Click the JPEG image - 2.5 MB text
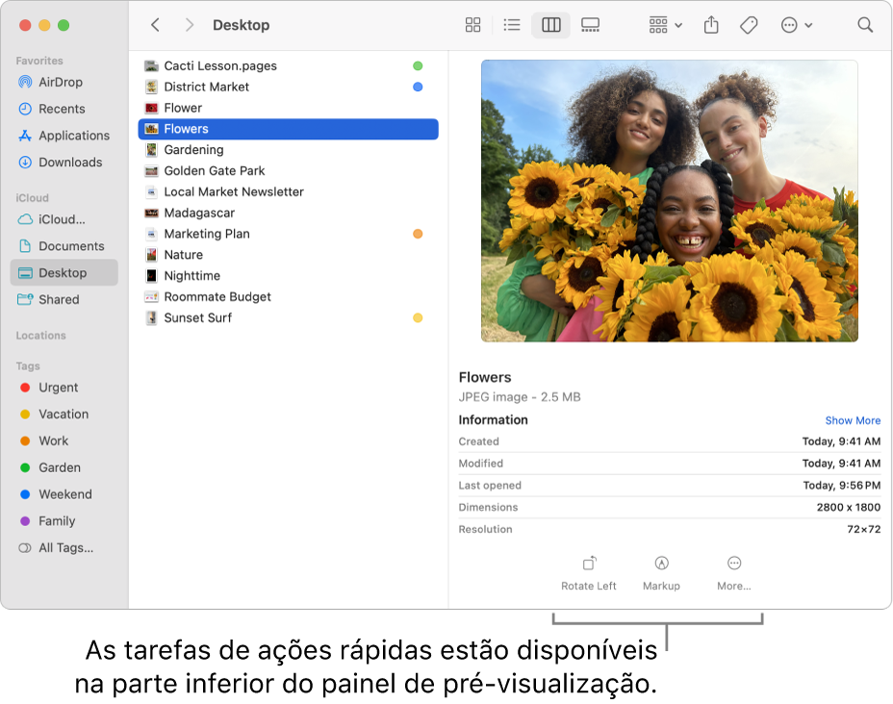893x704 pixels. (520, 397)
